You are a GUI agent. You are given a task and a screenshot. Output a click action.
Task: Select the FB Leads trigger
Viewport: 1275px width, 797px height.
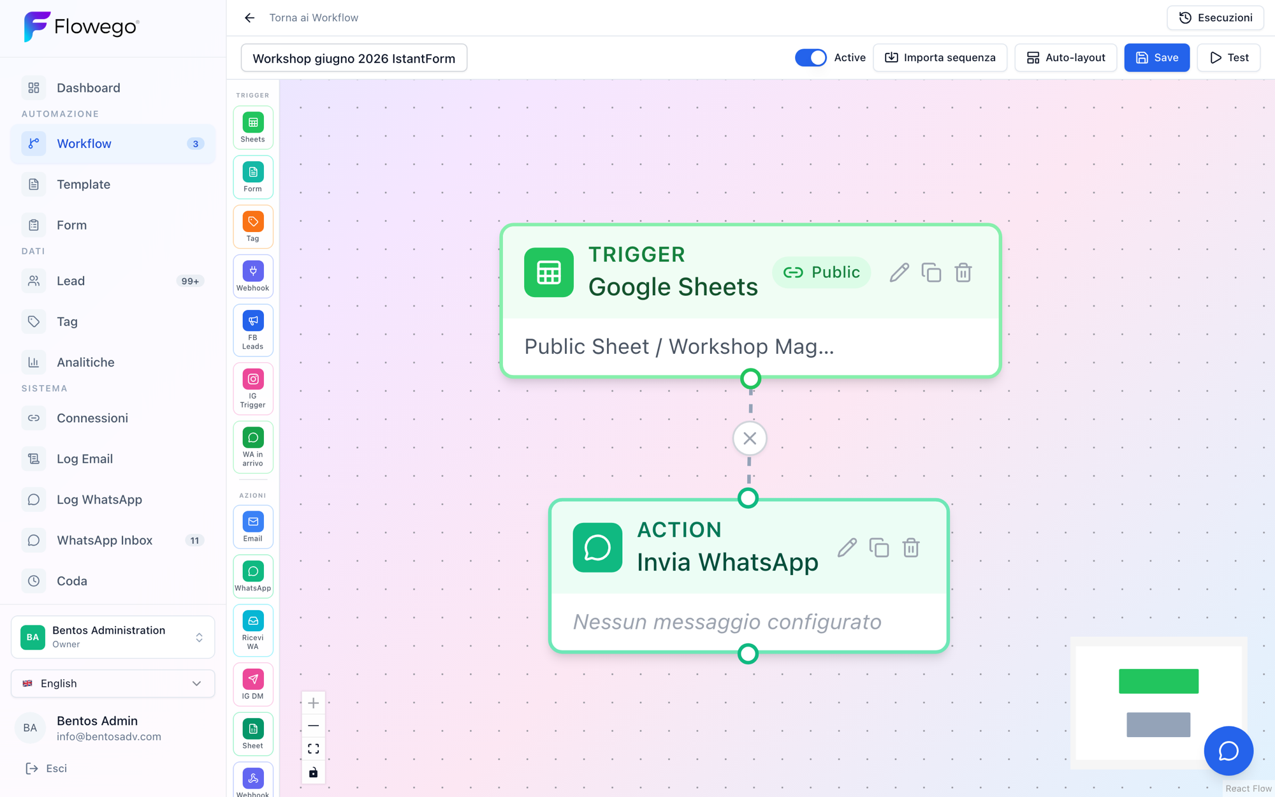253,330
